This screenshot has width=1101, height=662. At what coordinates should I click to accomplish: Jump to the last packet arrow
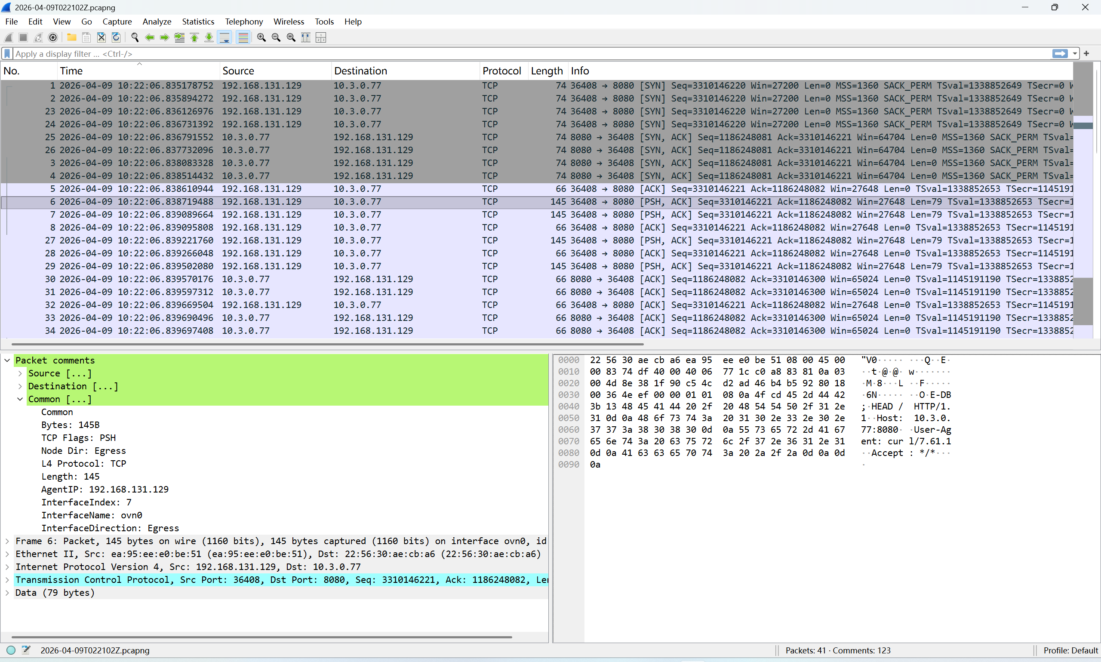pyautogui.click(x=209, y=37)
